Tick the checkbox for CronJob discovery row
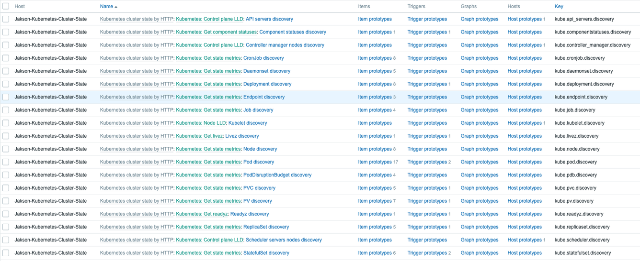The image size is (640, 261). pyautogui.click(x=6, y=58)
